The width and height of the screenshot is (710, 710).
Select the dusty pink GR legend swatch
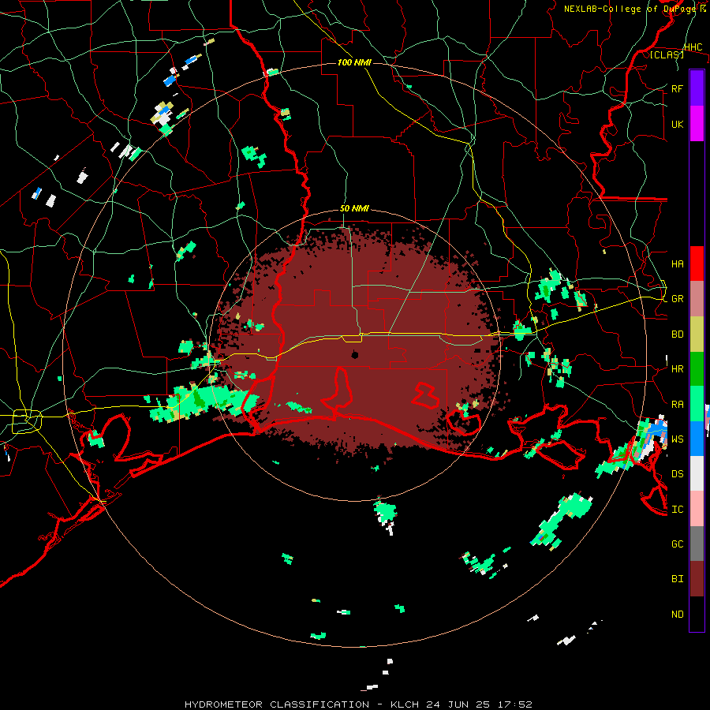[x=697, y=299]
